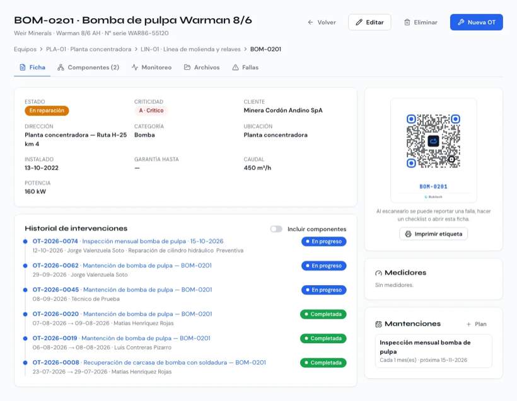Click the caudal value 450 m³/h
This screenshot has height=401, width=517.
[x=257, y=168]
